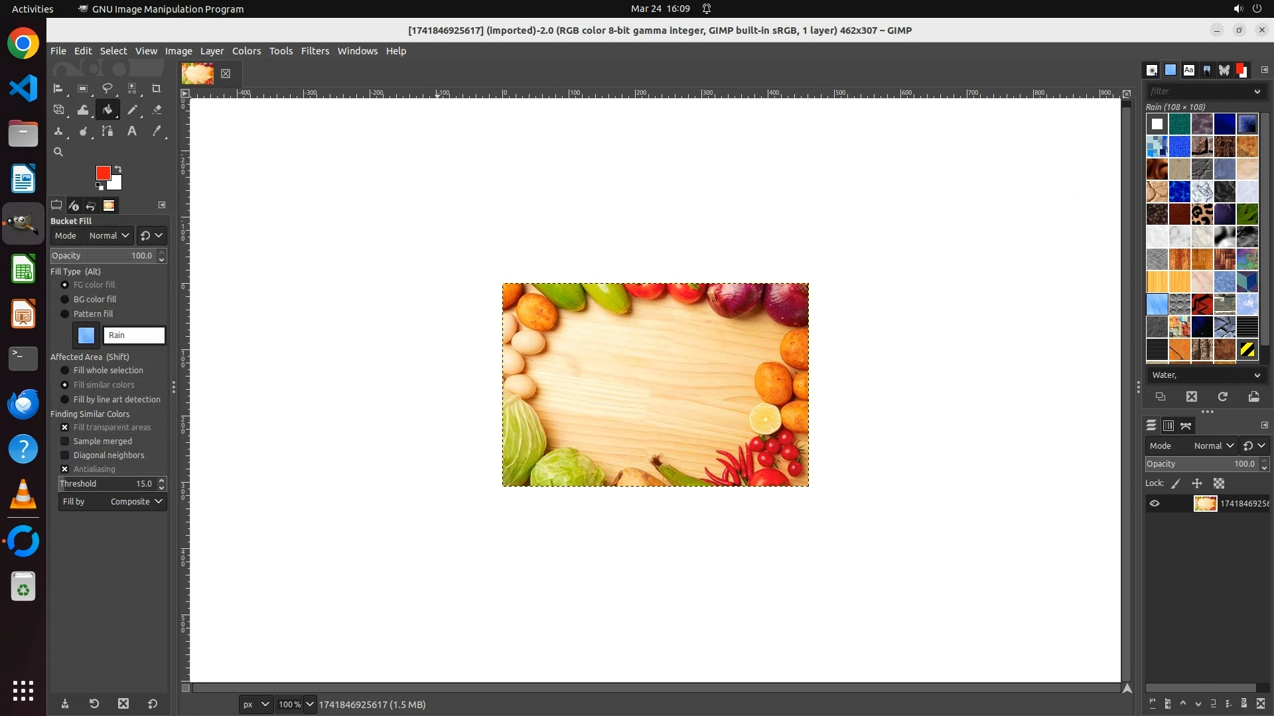
Task: Choose Fill whole selection option
Action: click(x=65, y=371)
